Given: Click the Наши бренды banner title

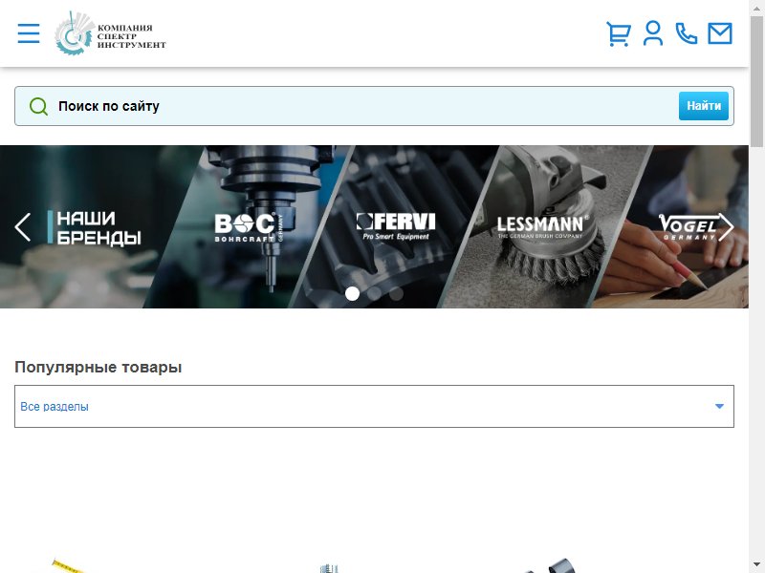Looking at the screenshot, I should coord(94,227).
